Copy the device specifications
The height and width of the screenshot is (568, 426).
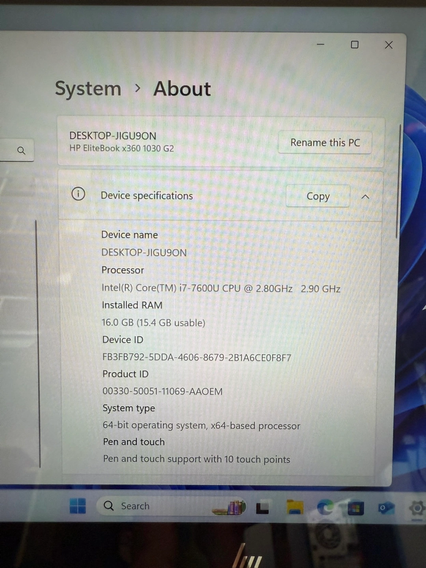(318, 196)
